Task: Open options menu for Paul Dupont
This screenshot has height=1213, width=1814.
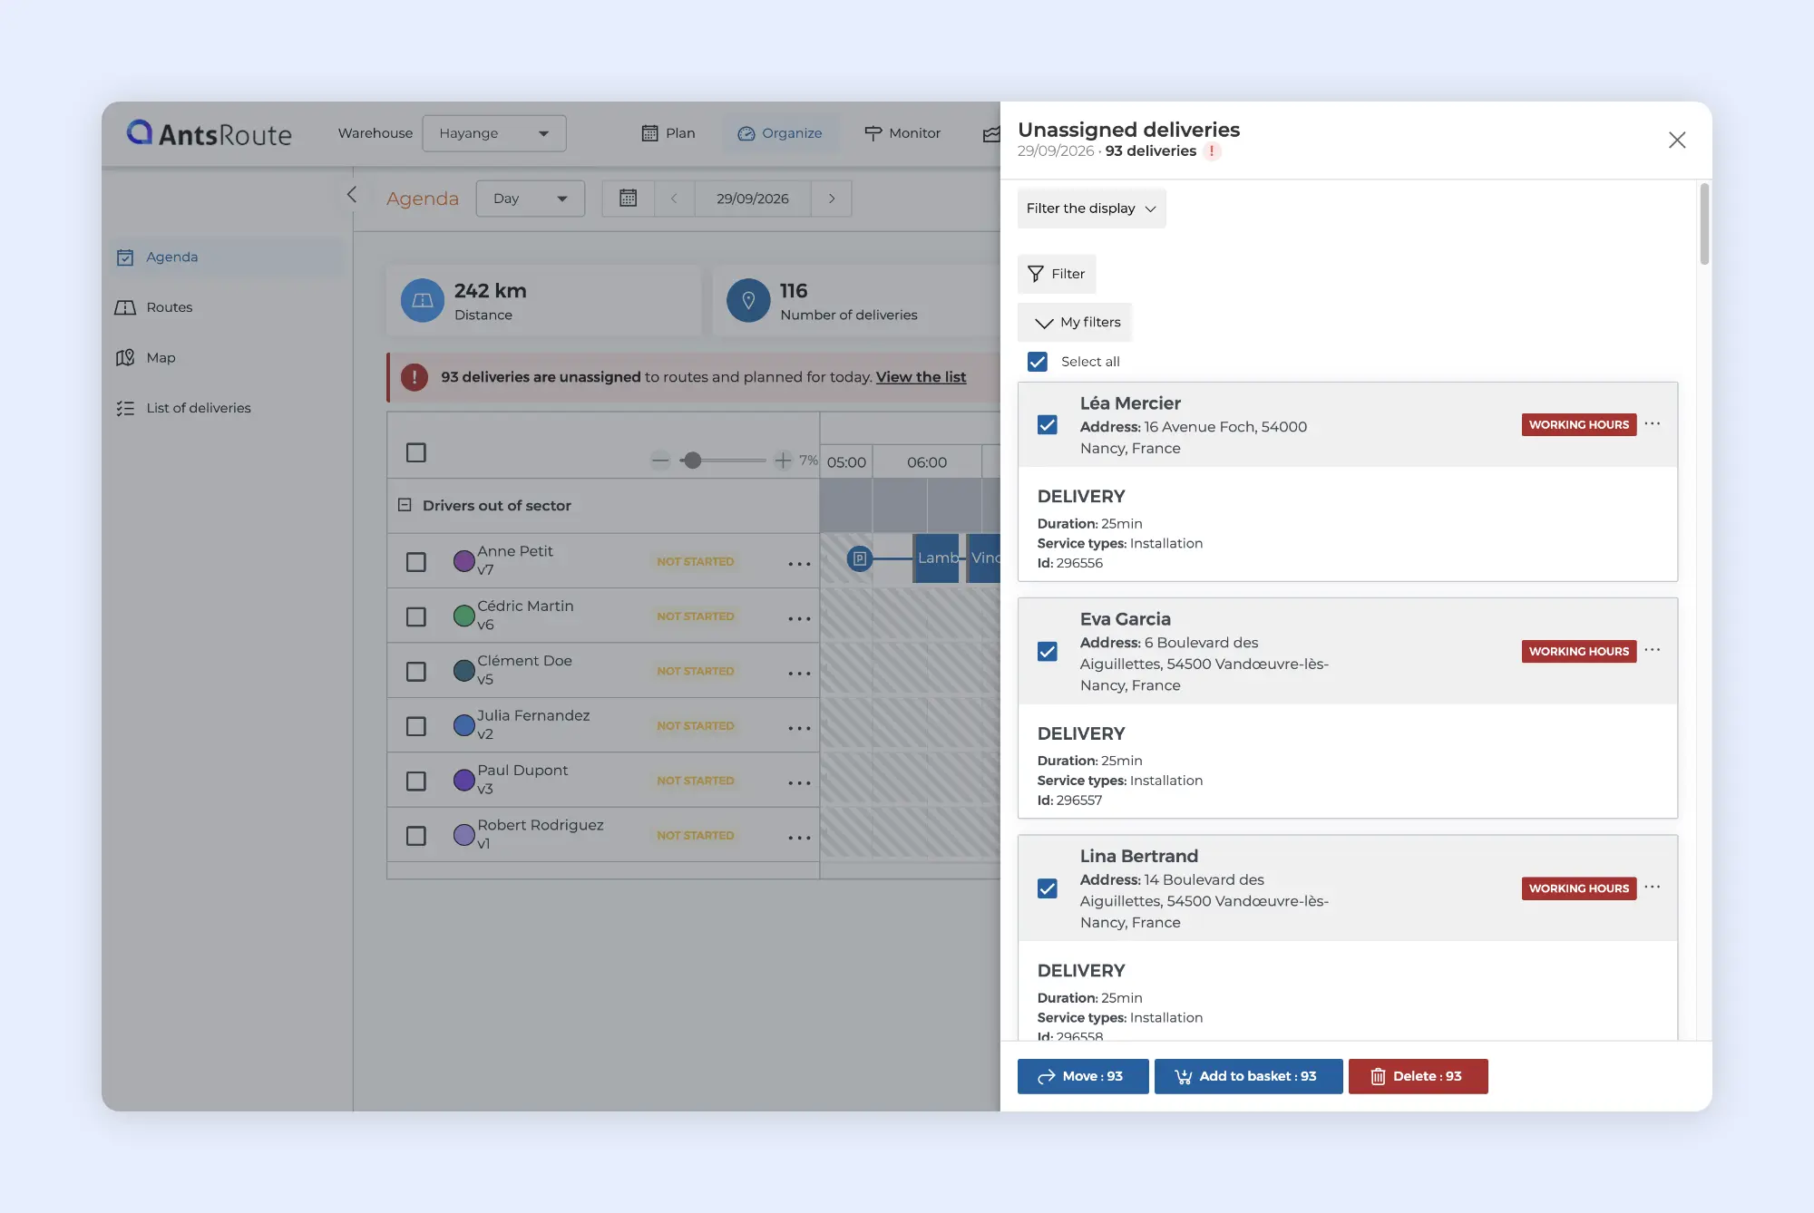Action: coord(799,783)
